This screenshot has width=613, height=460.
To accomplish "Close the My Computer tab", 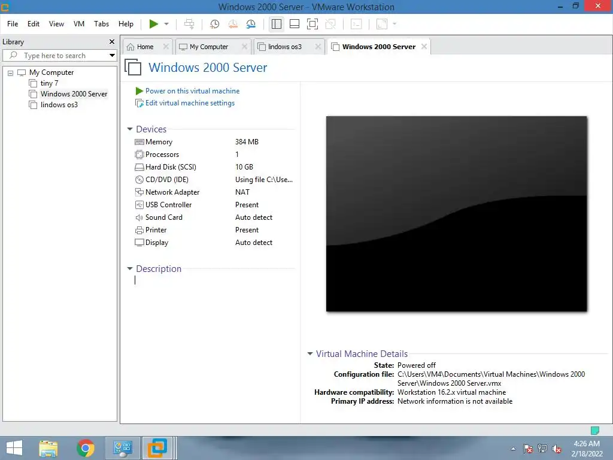I will tap(244, 47).
